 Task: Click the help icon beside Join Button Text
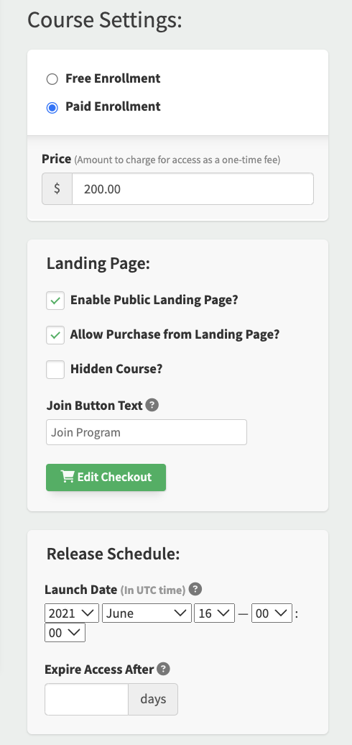pyautogui.click(x=152, y=406)
